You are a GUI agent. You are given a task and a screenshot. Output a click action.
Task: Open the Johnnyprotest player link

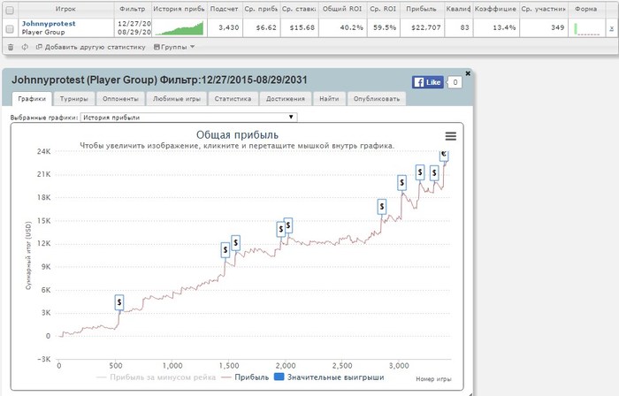tap(49, 24)
